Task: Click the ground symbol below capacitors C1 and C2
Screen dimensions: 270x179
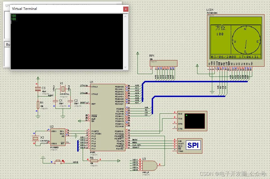Action: click(x=63, y=117)
